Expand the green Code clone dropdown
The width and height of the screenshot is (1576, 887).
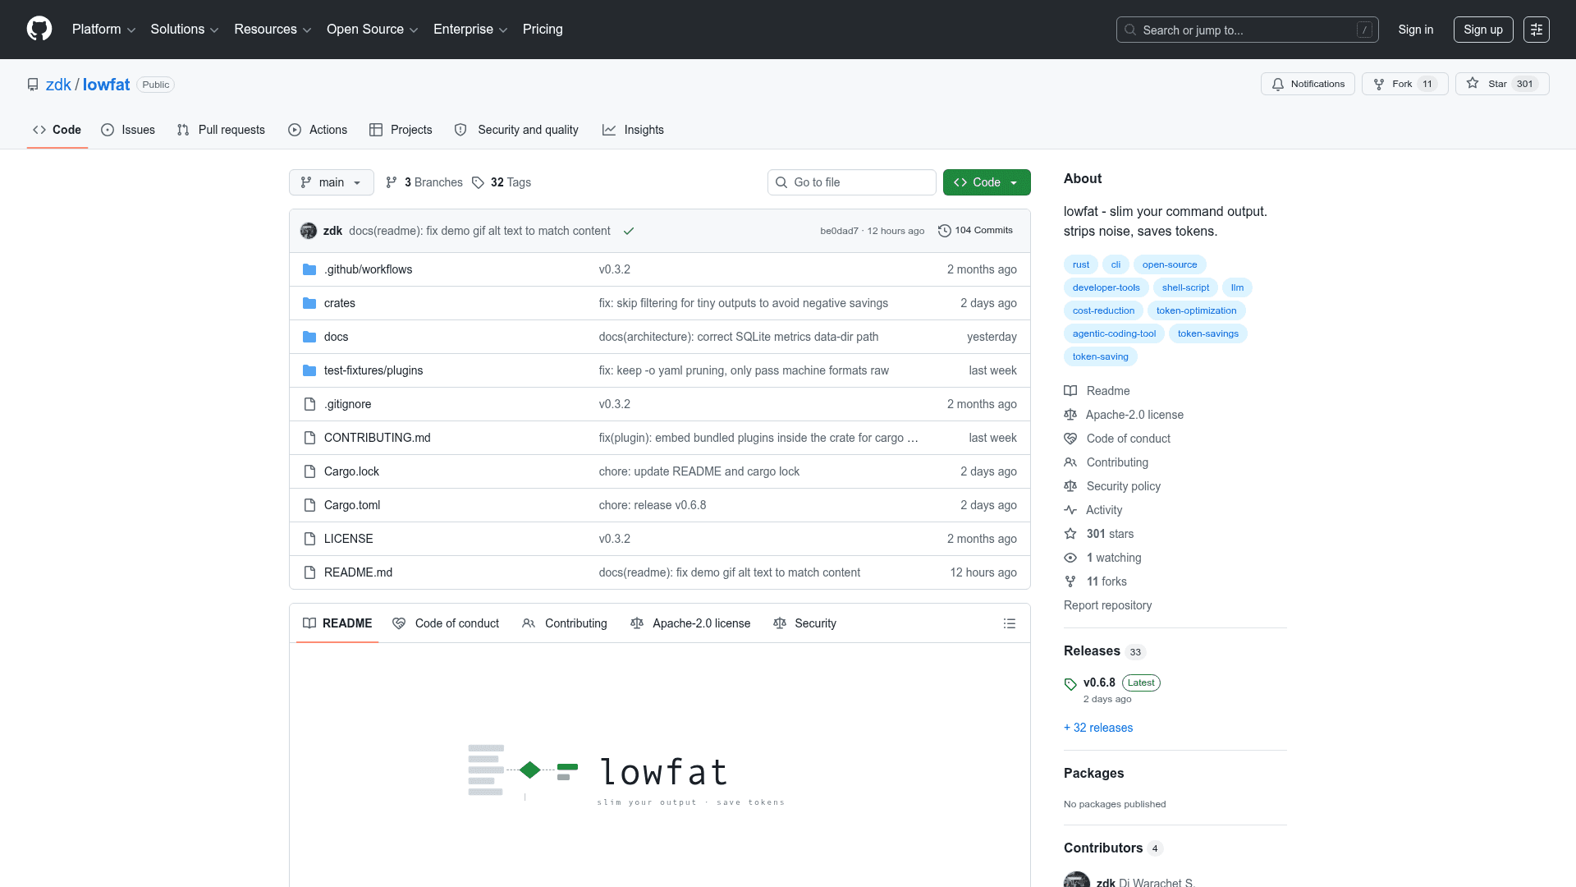(987, 182)
